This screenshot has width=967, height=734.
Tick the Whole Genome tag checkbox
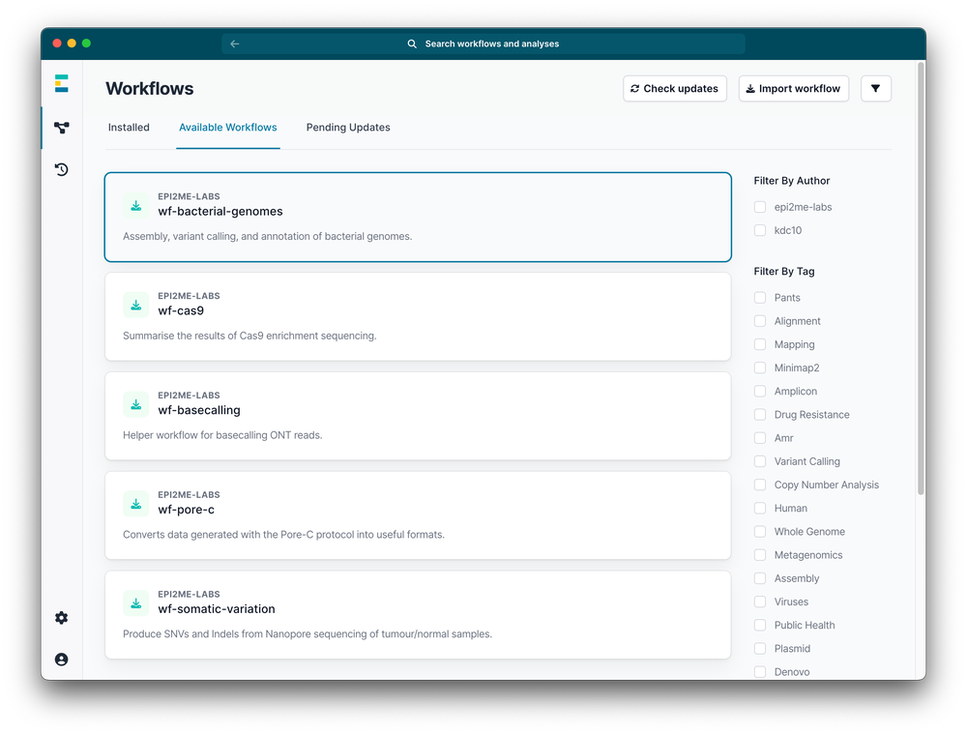coord(760,532)
